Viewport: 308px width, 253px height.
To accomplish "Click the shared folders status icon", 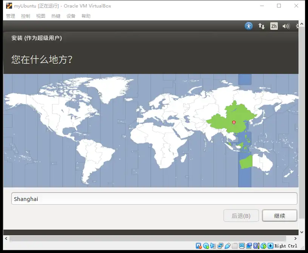I will (234, 246).
